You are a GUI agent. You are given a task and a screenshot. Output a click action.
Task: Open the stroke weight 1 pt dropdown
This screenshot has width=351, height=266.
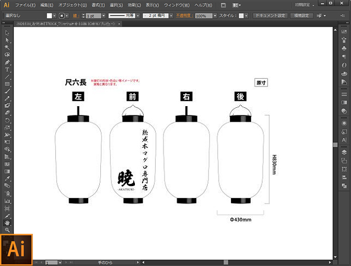coord(104,16)
